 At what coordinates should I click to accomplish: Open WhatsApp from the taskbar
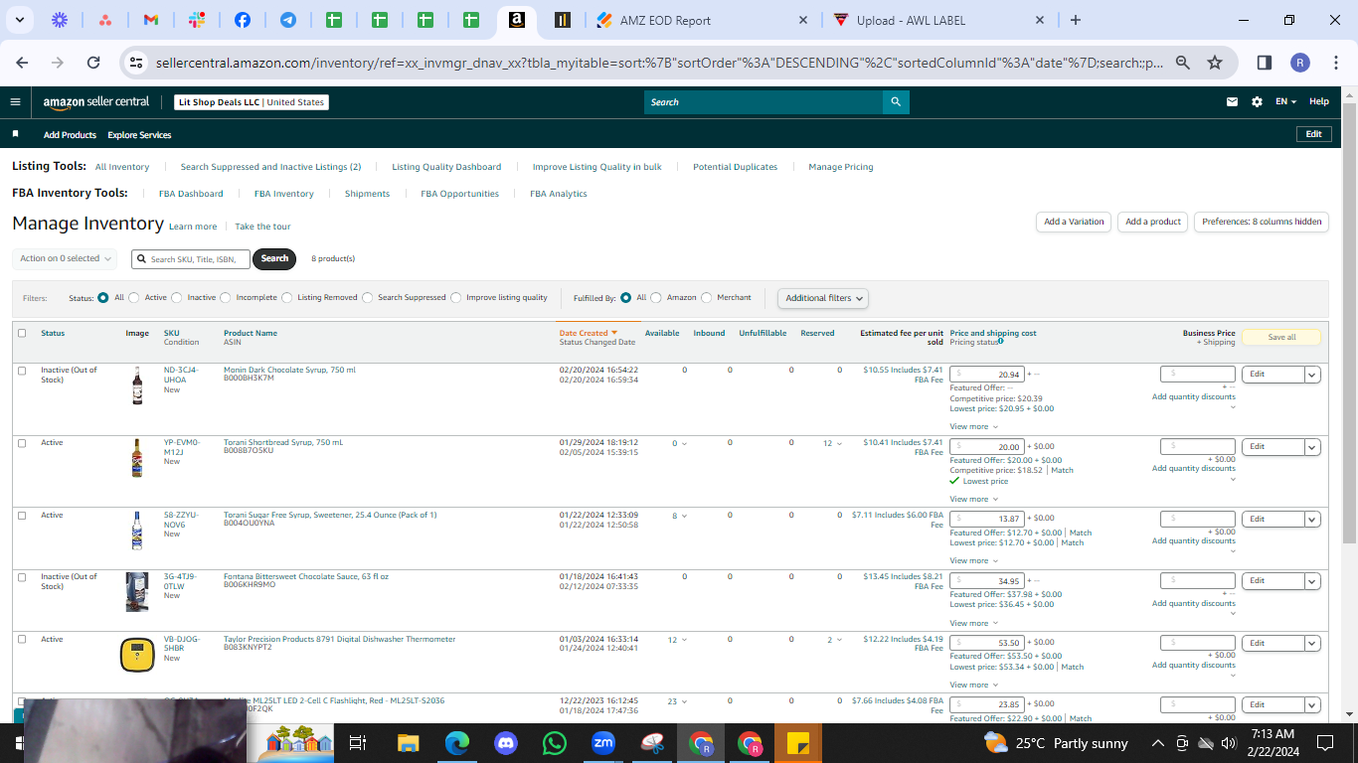pyautogui.click(x=554, y=743)
